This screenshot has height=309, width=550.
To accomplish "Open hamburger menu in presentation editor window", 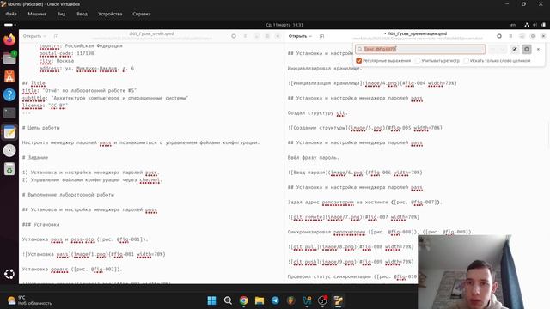I will (510, 36).
